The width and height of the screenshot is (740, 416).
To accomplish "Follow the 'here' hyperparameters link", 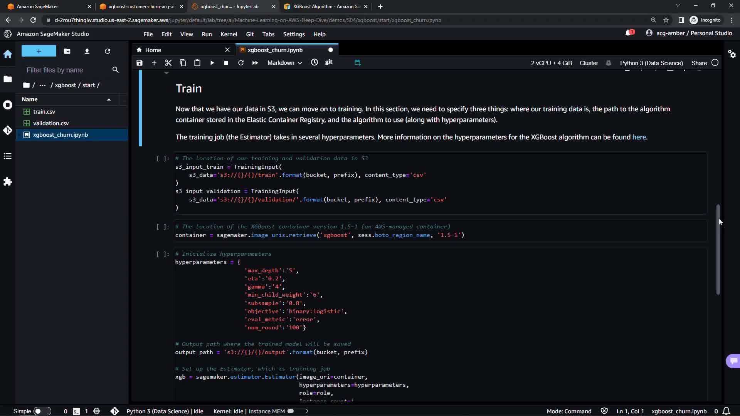I will (x=639, y=137).
